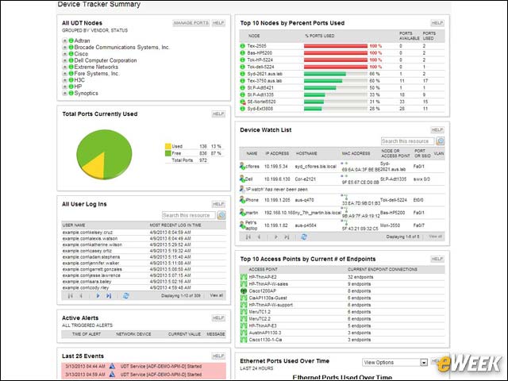This screenshot has height=381, width=508.
Task: Sort by Most Recent Log In Time column
Action: 175,225
